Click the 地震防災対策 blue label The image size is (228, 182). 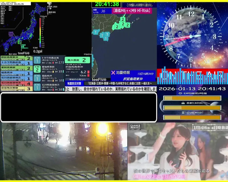(x=74, y=83)
